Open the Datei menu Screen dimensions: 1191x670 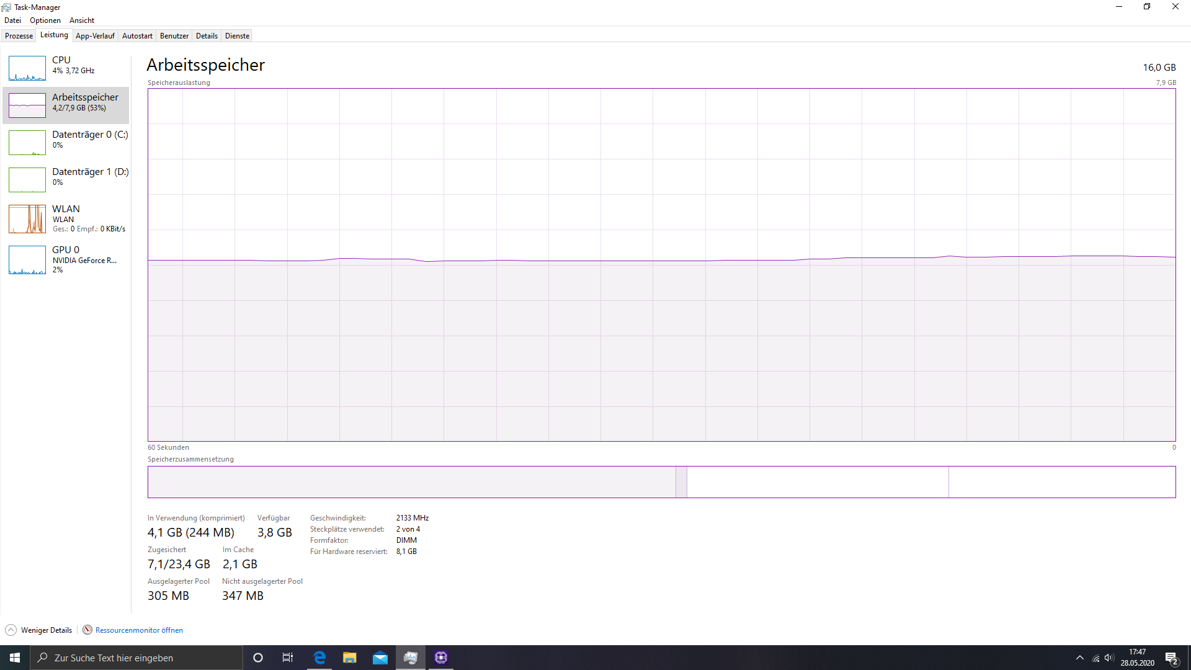click(12, 20)
